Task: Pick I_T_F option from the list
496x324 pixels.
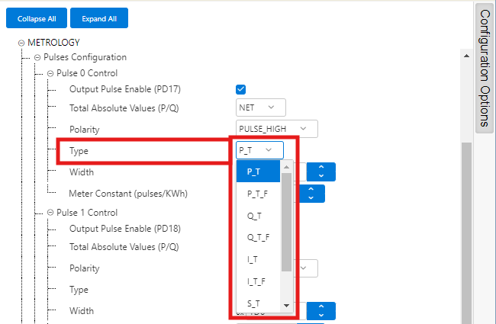Action: coord(256,281)
